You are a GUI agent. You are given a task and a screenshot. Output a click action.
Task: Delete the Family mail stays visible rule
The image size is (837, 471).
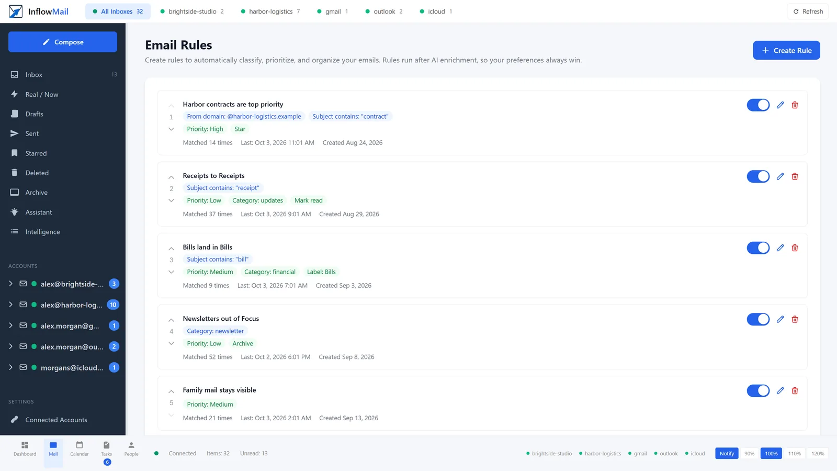[795, 391]
